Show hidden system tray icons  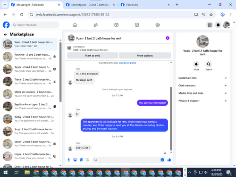[190, 172]
